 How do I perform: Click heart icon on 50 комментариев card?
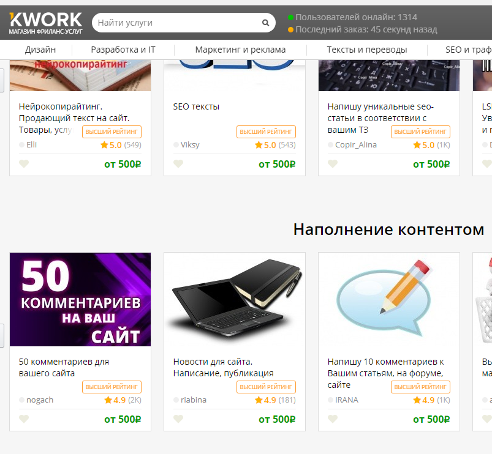click(24, 419)
